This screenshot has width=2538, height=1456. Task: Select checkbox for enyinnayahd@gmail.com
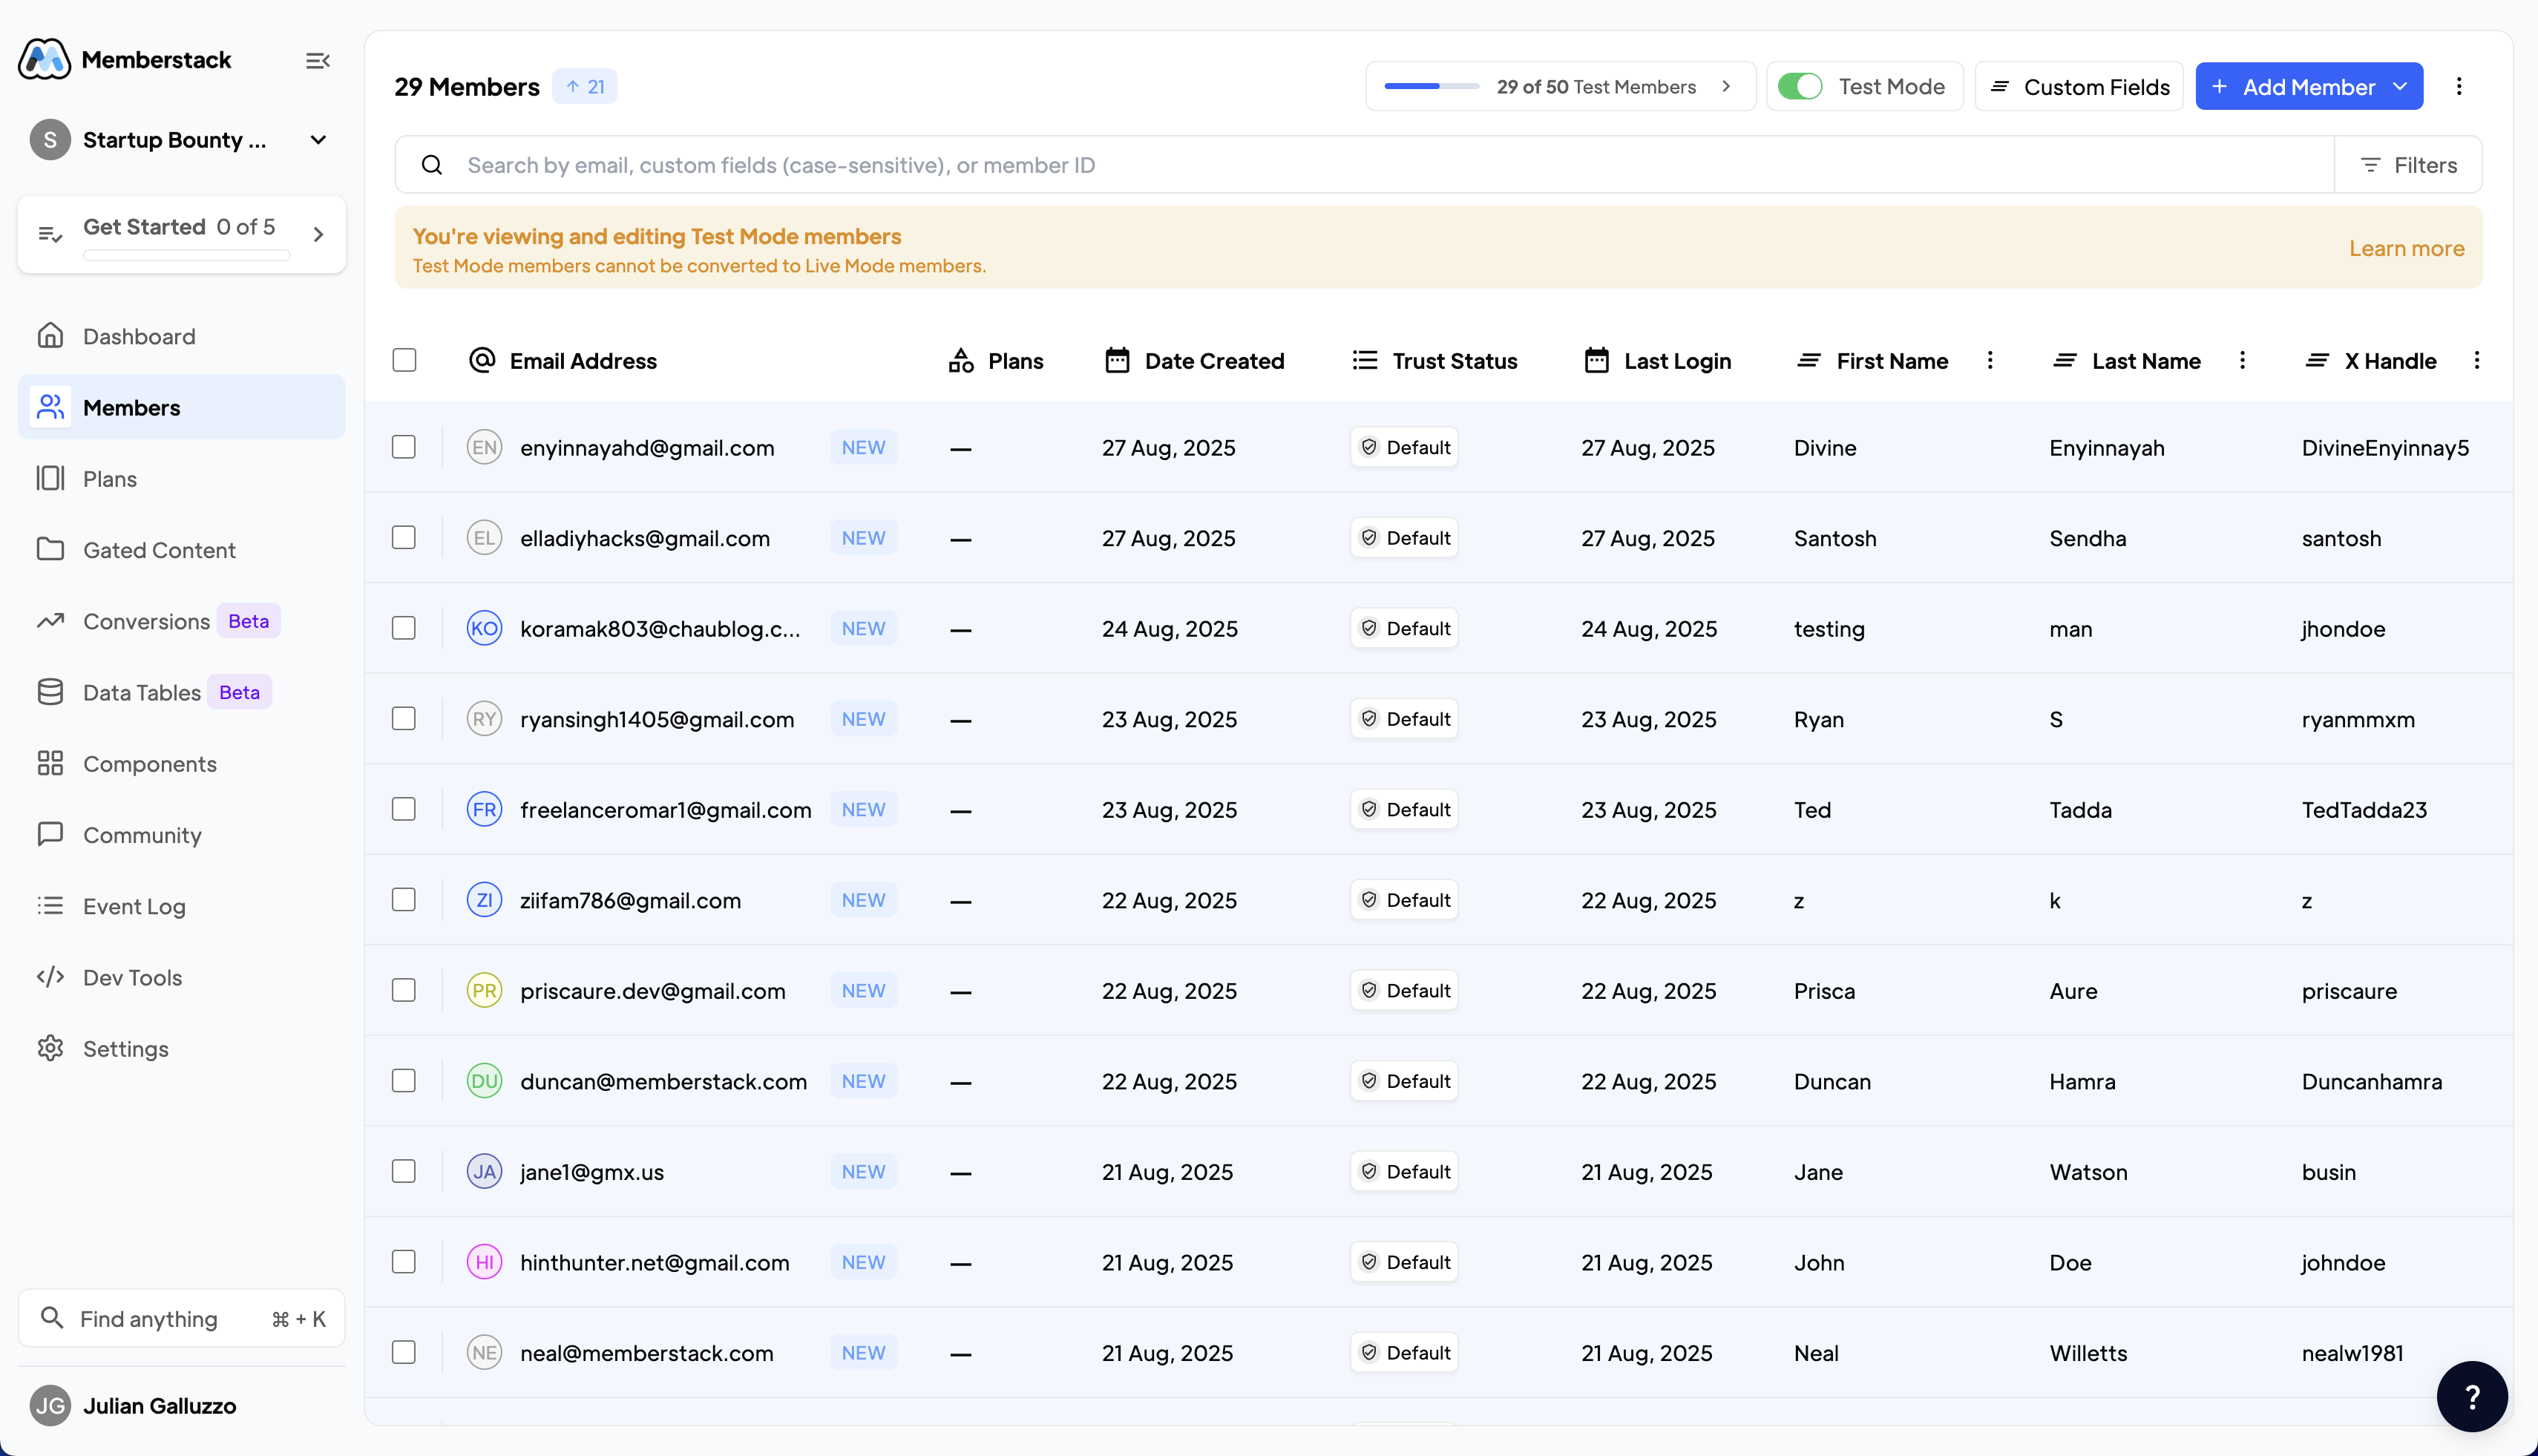[404, 447]
